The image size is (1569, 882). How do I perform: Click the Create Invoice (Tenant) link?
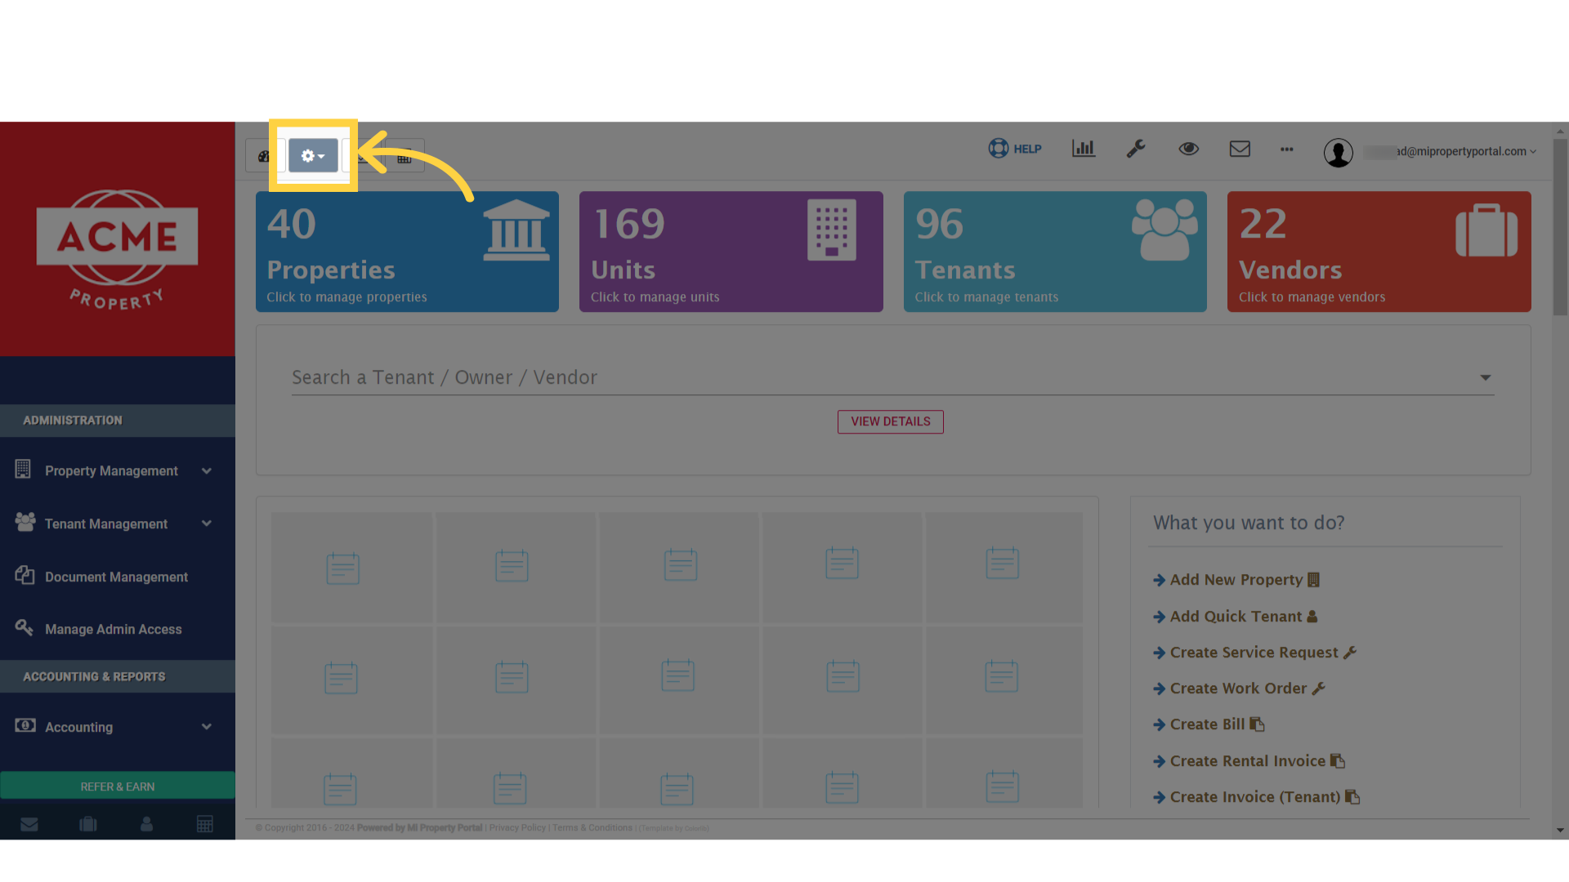tap(1256, 797)
